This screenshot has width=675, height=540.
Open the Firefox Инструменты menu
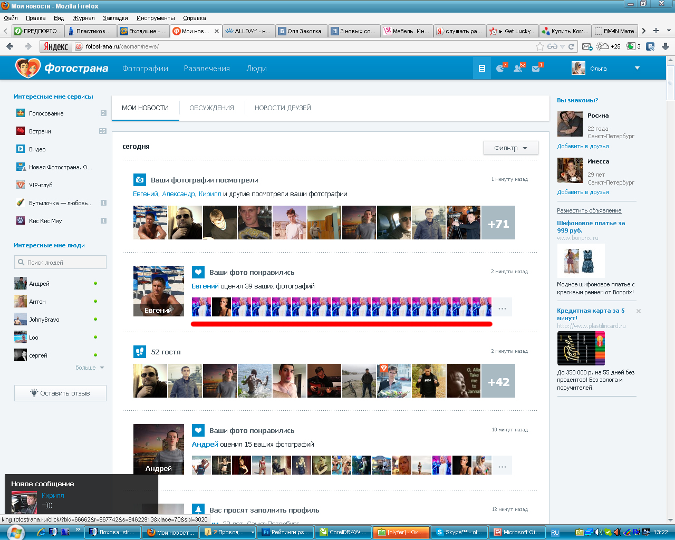click(156, 18)
